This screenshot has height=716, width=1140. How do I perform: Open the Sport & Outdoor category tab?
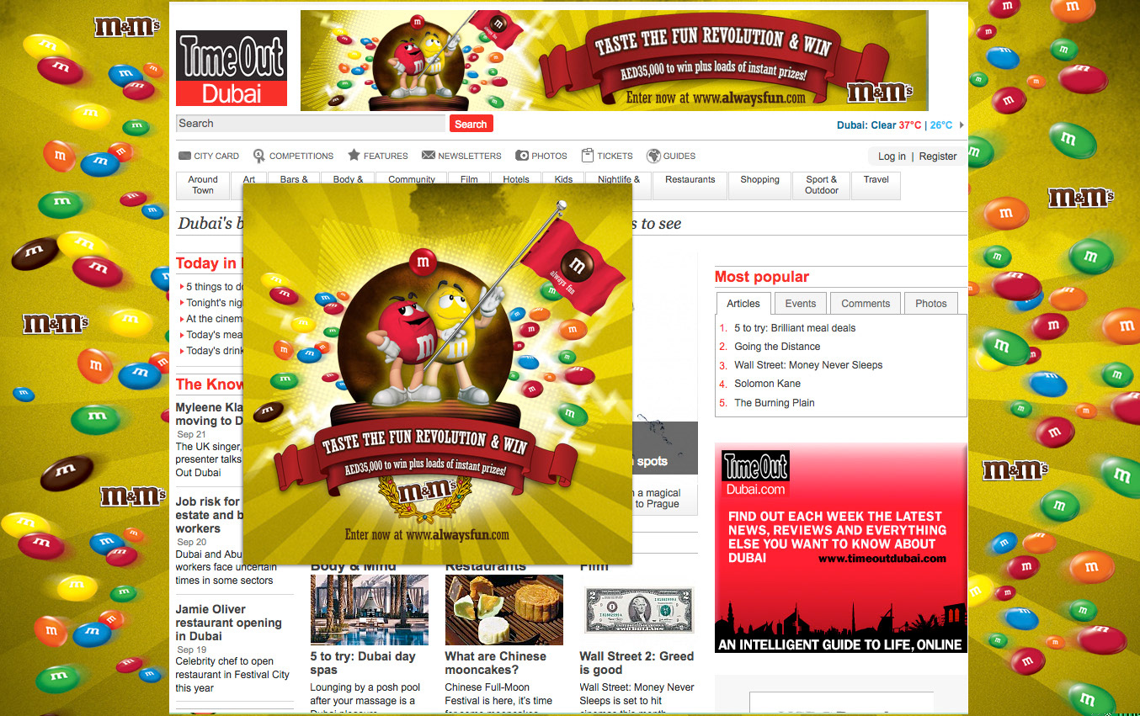click(822, 185)
